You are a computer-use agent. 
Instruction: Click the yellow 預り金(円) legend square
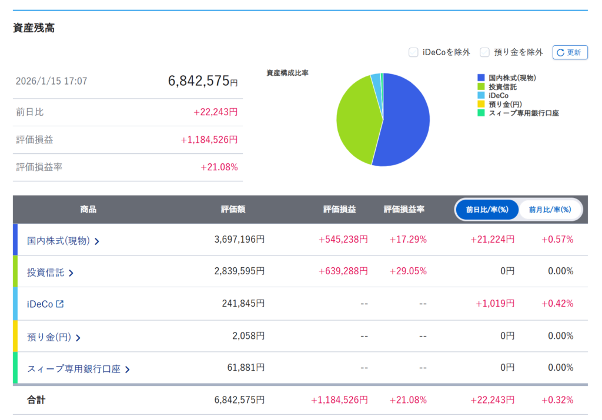[x=481, y=104]
